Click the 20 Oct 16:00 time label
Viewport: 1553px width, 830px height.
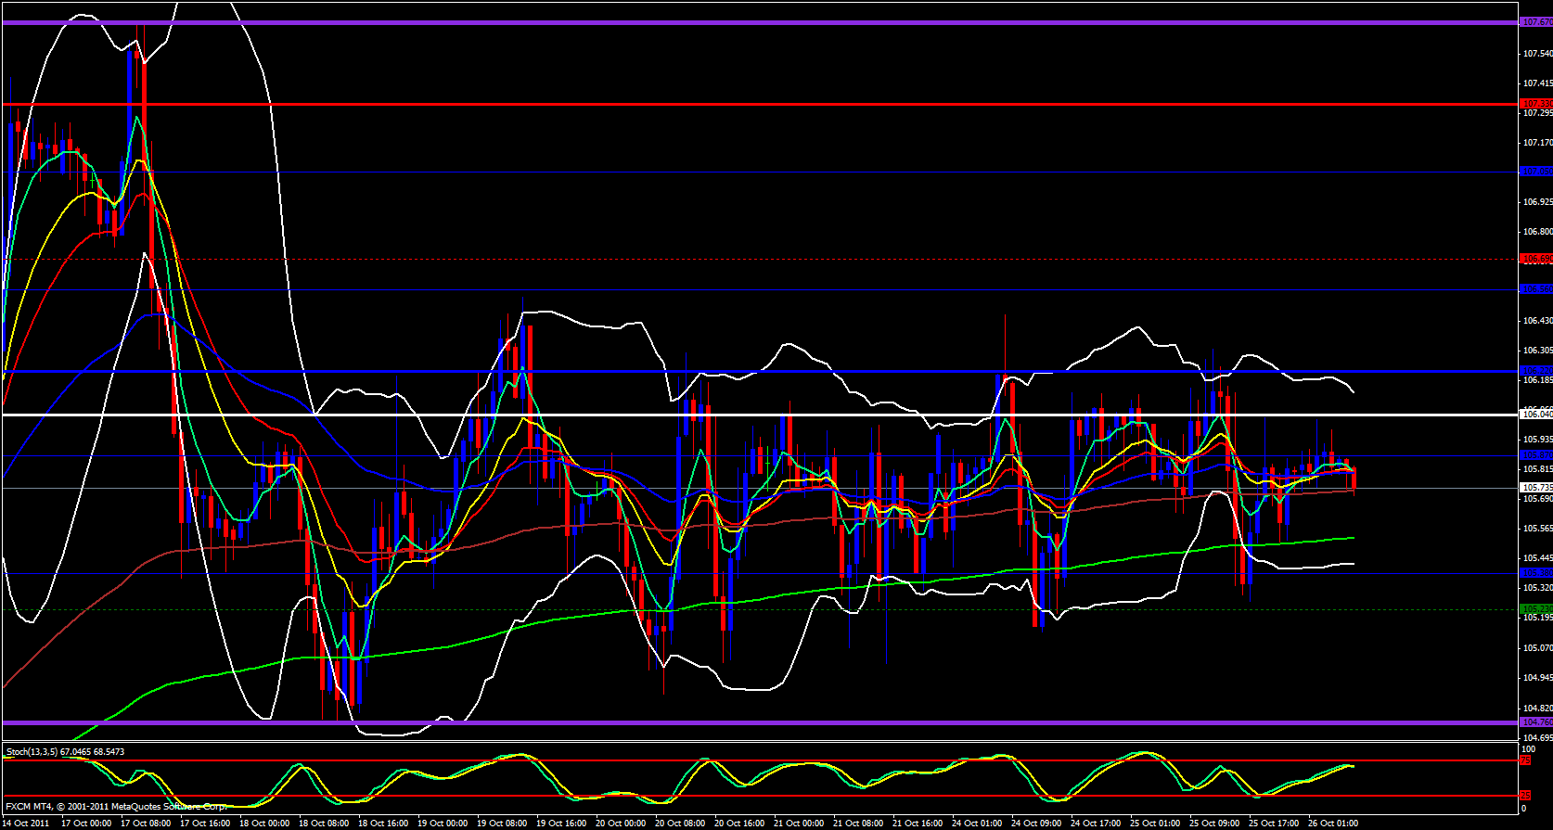739,824
